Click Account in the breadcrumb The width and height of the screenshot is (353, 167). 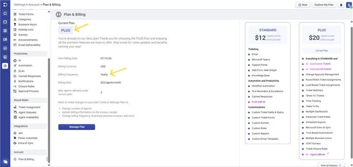point(34,4)
